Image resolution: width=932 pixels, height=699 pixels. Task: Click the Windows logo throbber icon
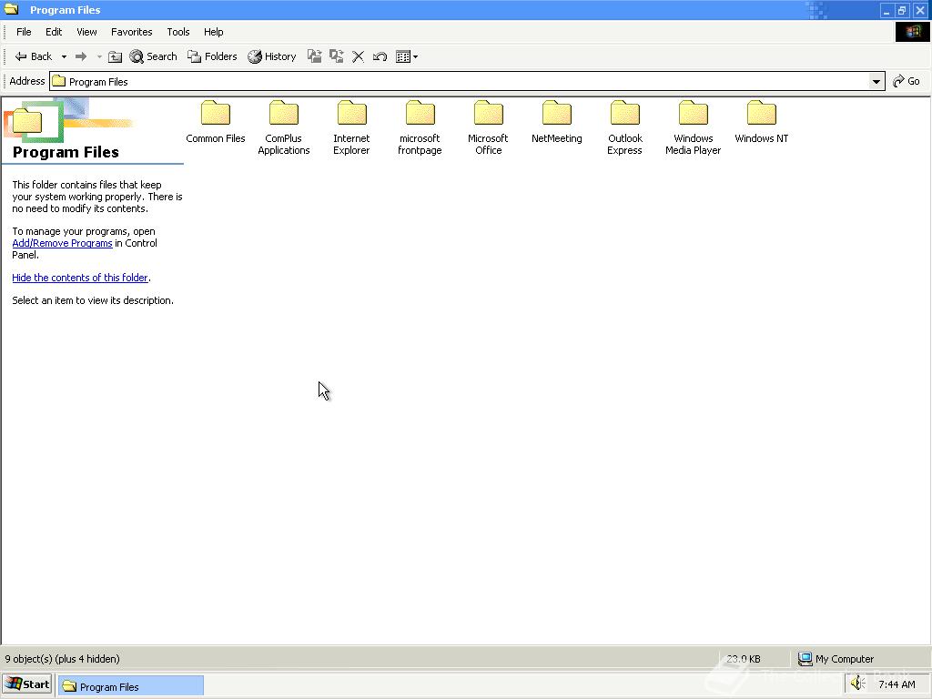point(912,32)
